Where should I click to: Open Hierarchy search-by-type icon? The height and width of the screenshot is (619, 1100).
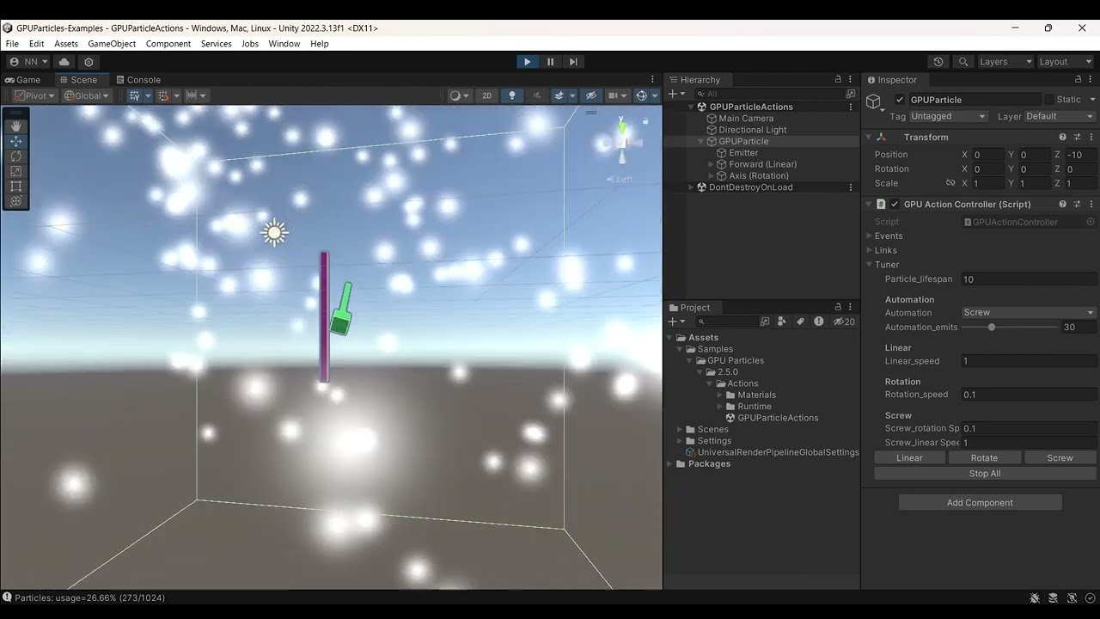pyautogui.click(x=851, y=94)
